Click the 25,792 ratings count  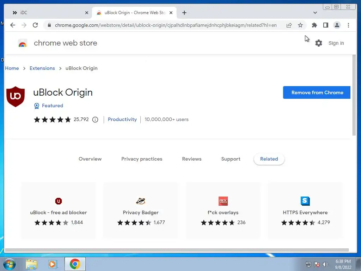[x=81, y=119]
